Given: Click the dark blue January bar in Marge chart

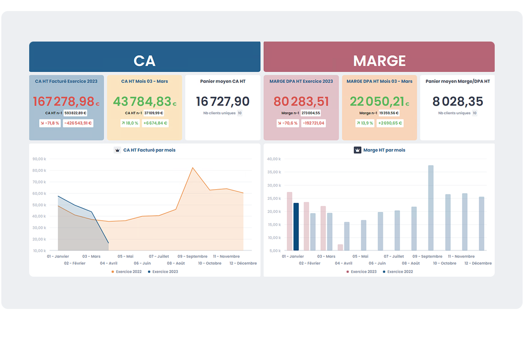Looking at the screenshot, I should pos(296,227).
